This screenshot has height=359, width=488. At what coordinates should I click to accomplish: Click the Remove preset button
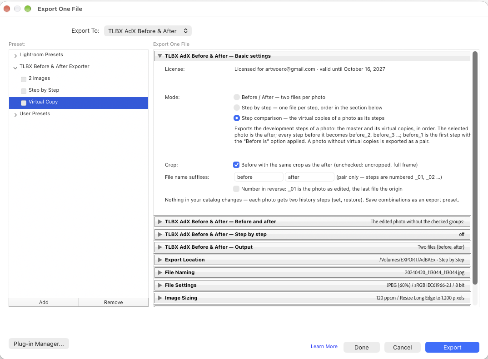114,302
